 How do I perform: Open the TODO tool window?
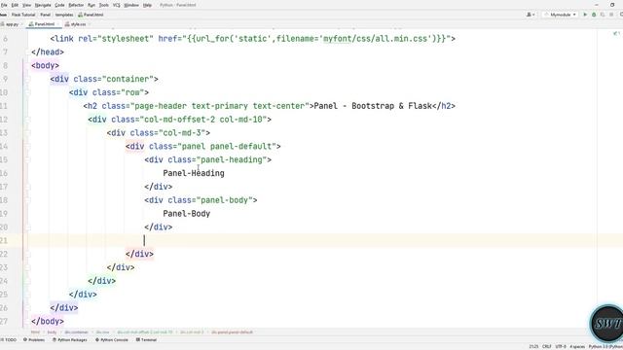click(9, 340)
